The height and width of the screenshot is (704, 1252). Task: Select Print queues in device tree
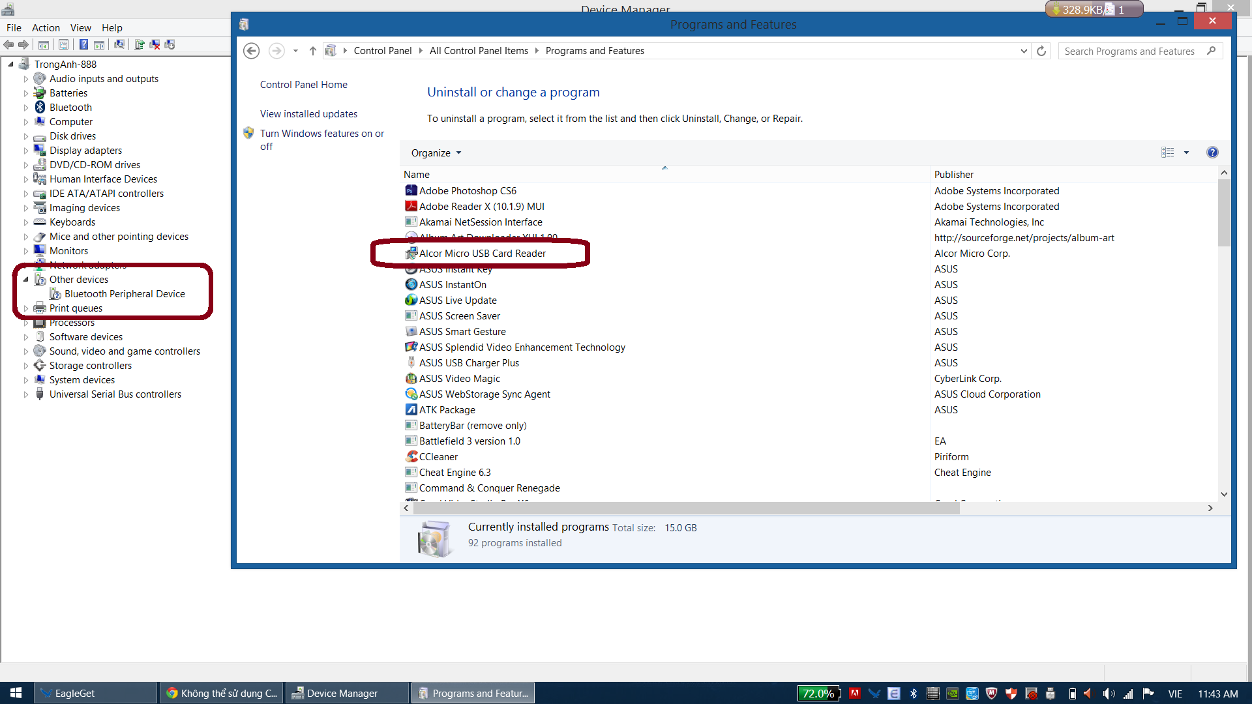coord(76,308)
